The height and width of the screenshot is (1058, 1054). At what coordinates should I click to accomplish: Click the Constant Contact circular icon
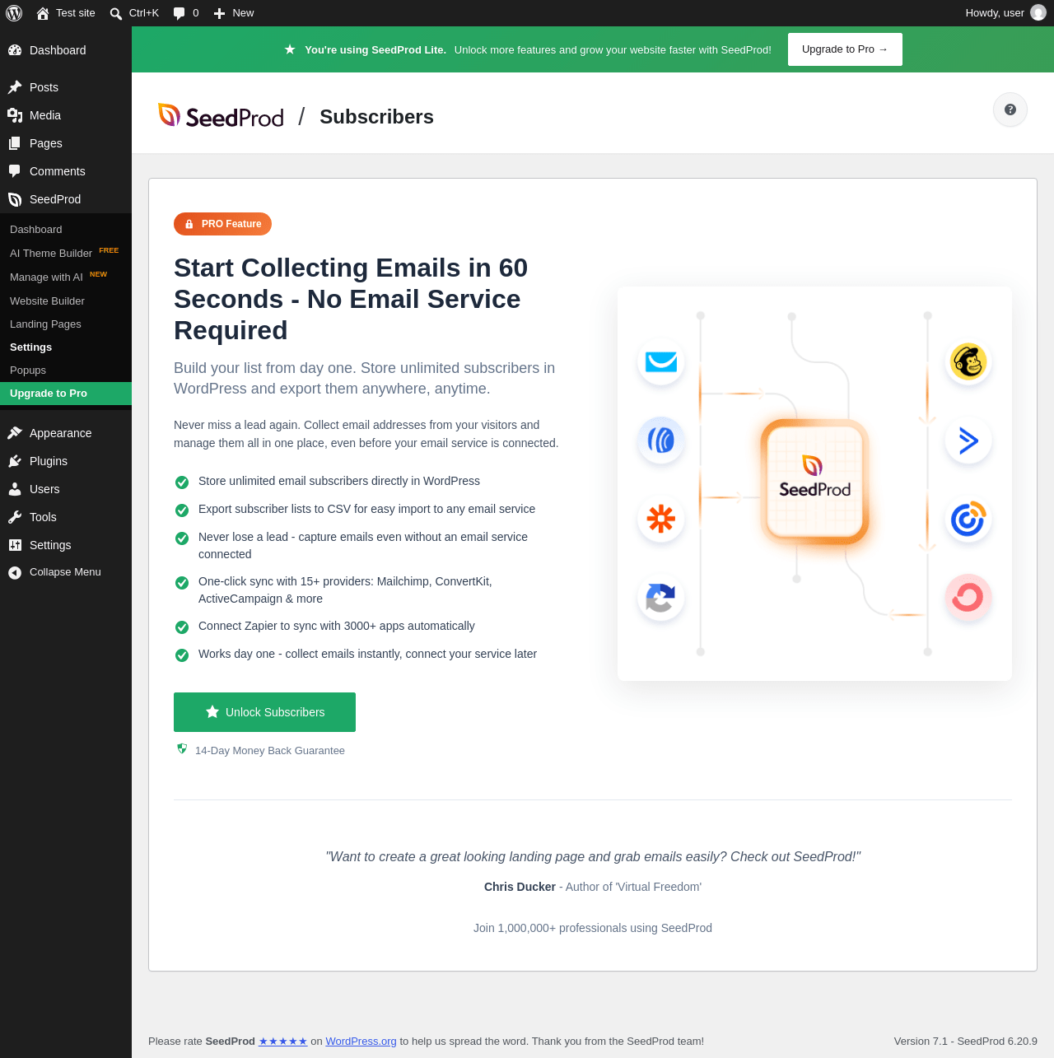coord(968,520)
